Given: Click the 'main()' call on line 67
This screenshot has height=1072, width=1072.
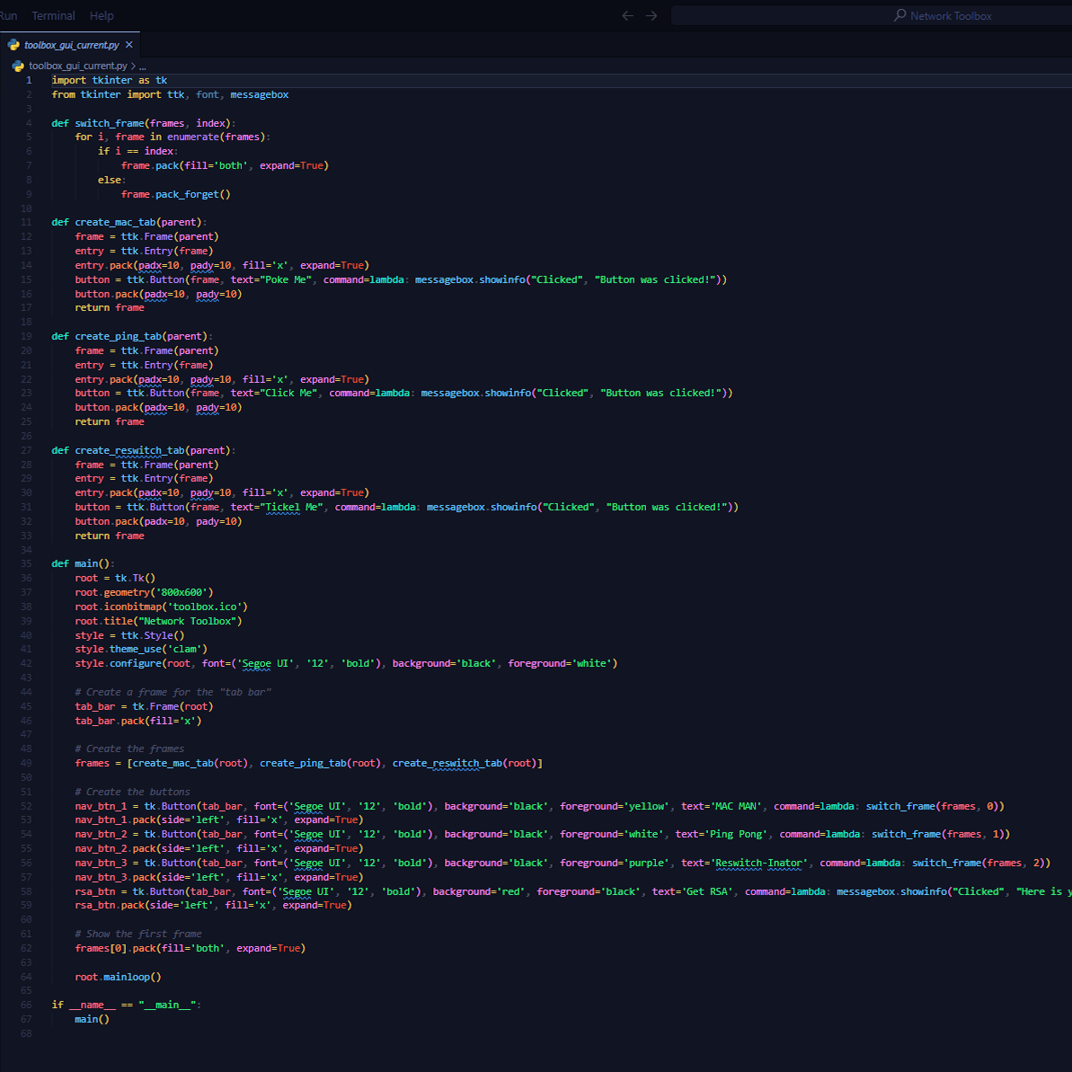Looking at the screenshot, I should (x=93, y=1020).
